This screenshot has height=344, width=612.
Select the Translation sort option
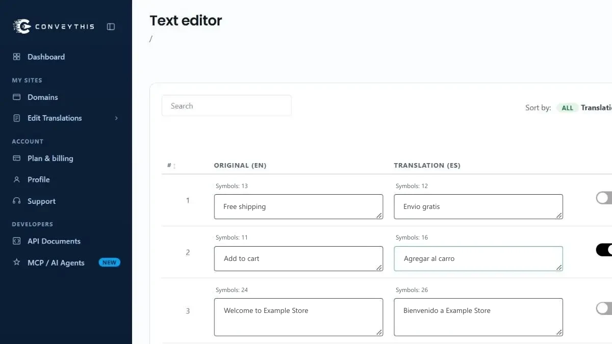tap(596, 108)
